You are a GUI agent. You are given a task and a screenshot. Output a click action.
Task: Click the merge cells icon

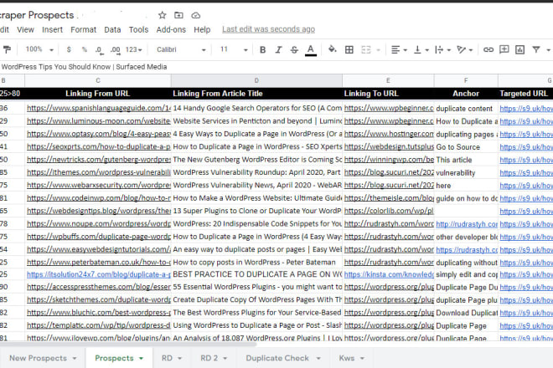[365, 49]
